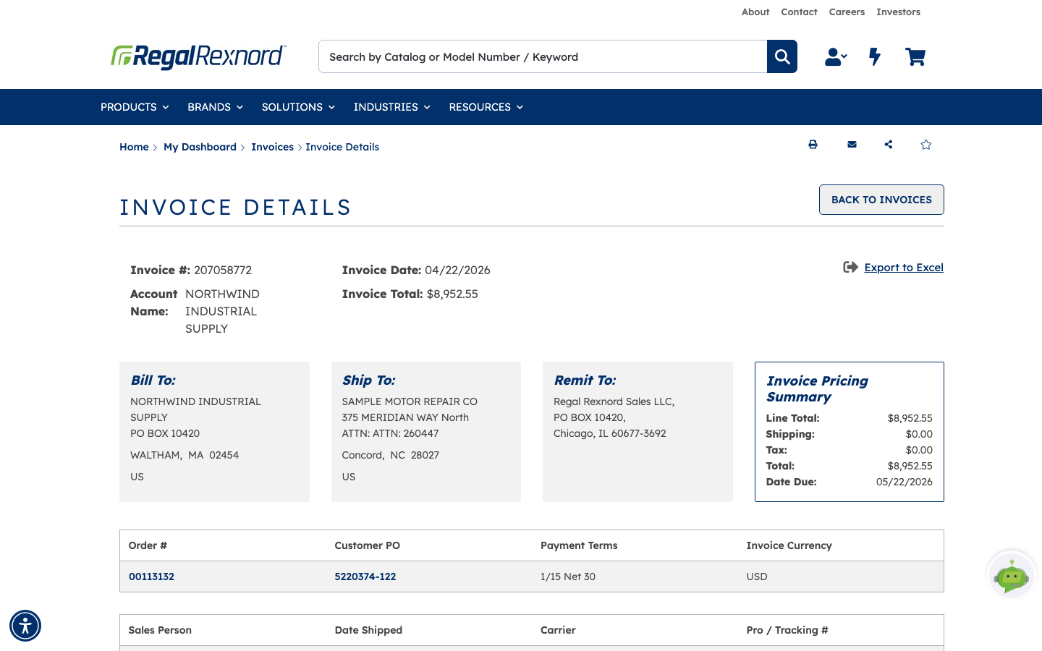The width and height of the screenshot is (1042, 651).
Task: Open the shopping cart
Action: pos(915,56)
